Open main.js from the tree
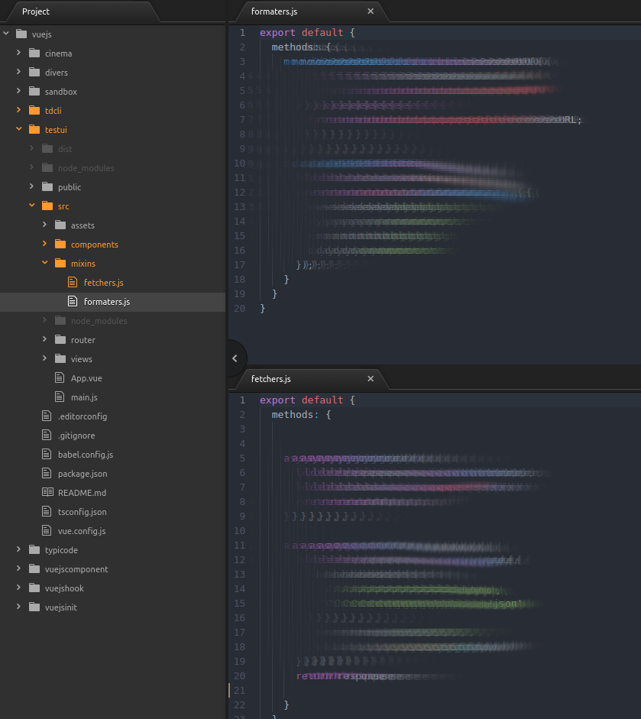 tap(84, 397)
